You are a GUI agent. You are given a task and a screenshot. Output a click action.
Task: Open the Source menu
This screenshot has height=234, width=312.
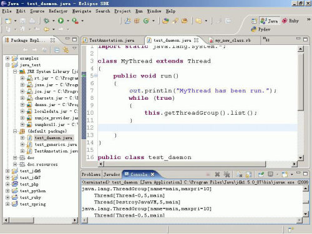37,11
